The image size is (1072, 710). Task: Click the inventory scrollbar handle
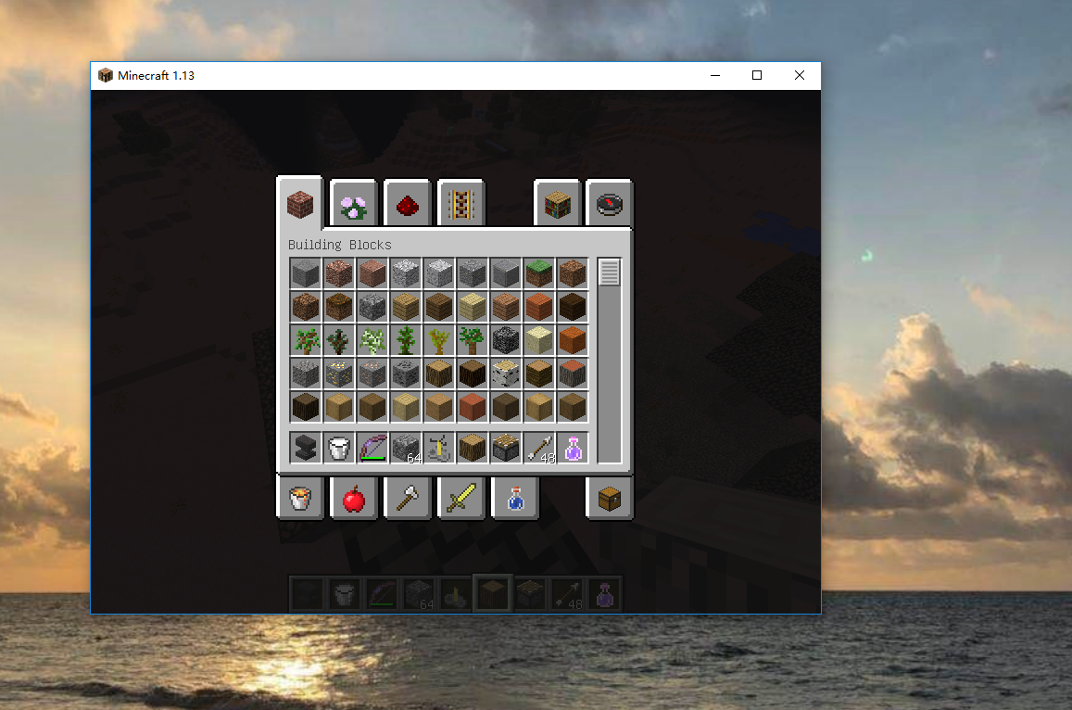pyautogui.click(x=609, y=273)
